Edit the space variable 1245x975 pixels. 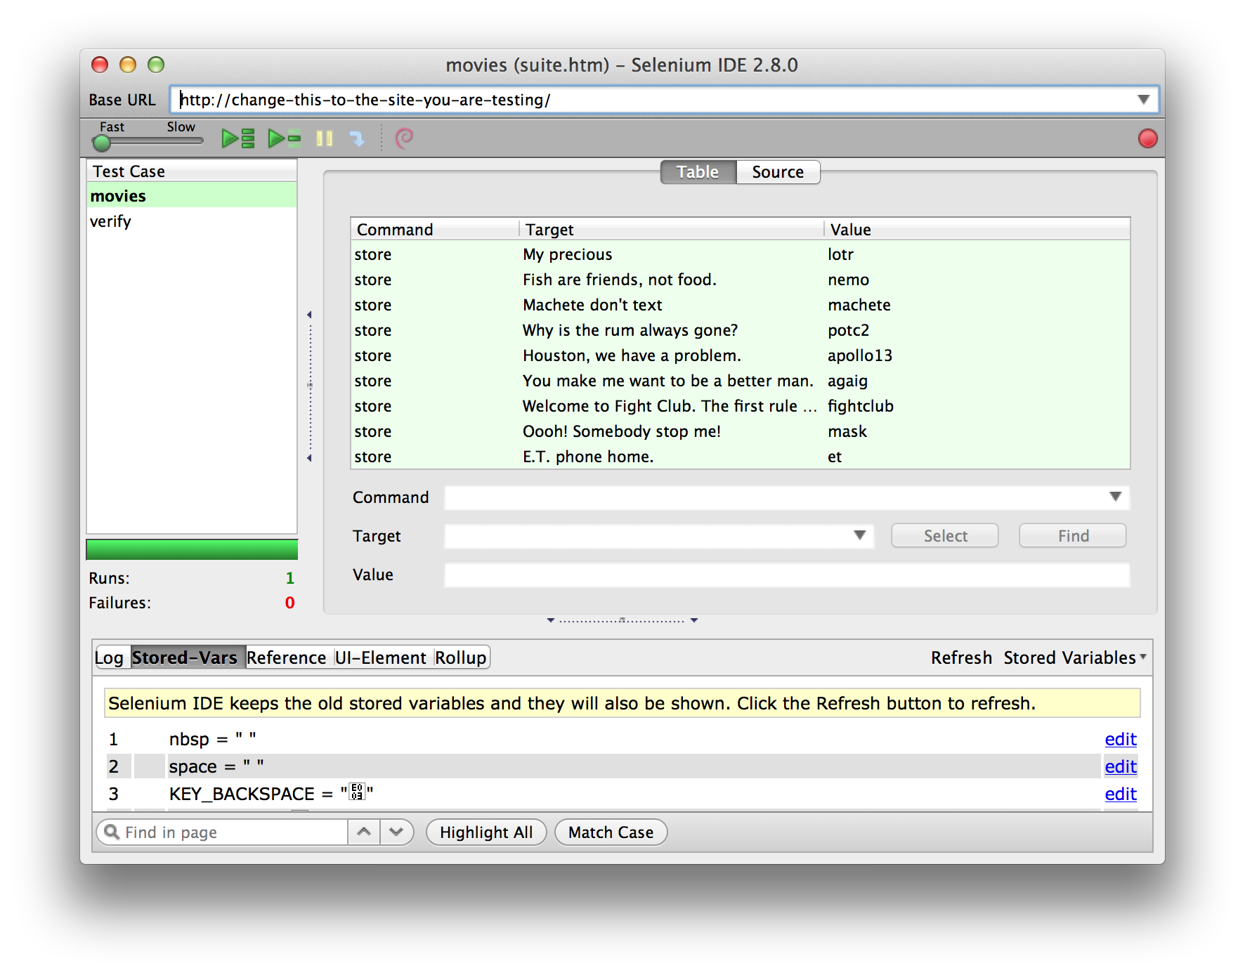[1121, 766]
